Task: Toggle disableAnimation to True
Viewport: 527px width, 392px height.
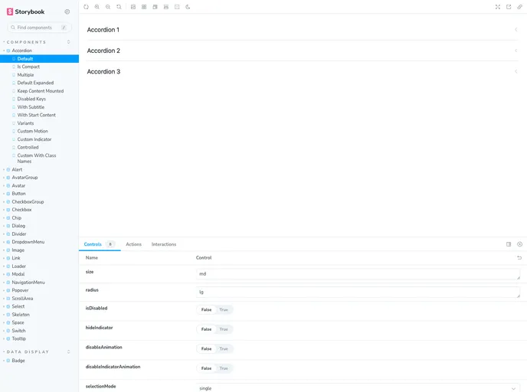Action: (x=224, y=348)
